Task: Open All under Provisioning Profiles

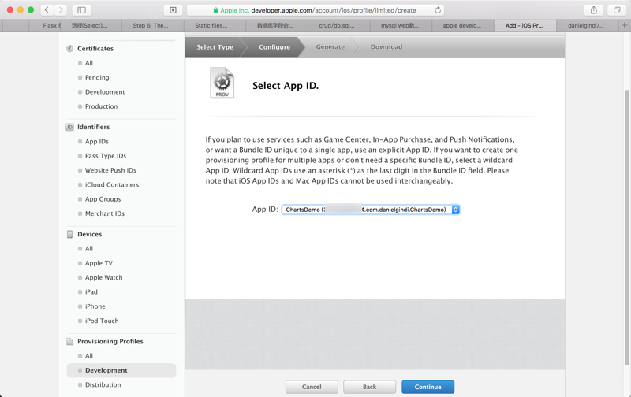Action: (x=89, y=356)
